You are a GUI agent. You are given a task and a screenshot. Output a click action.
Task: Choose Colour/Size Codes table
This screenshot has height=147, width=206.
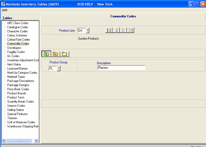click(19, 39)
